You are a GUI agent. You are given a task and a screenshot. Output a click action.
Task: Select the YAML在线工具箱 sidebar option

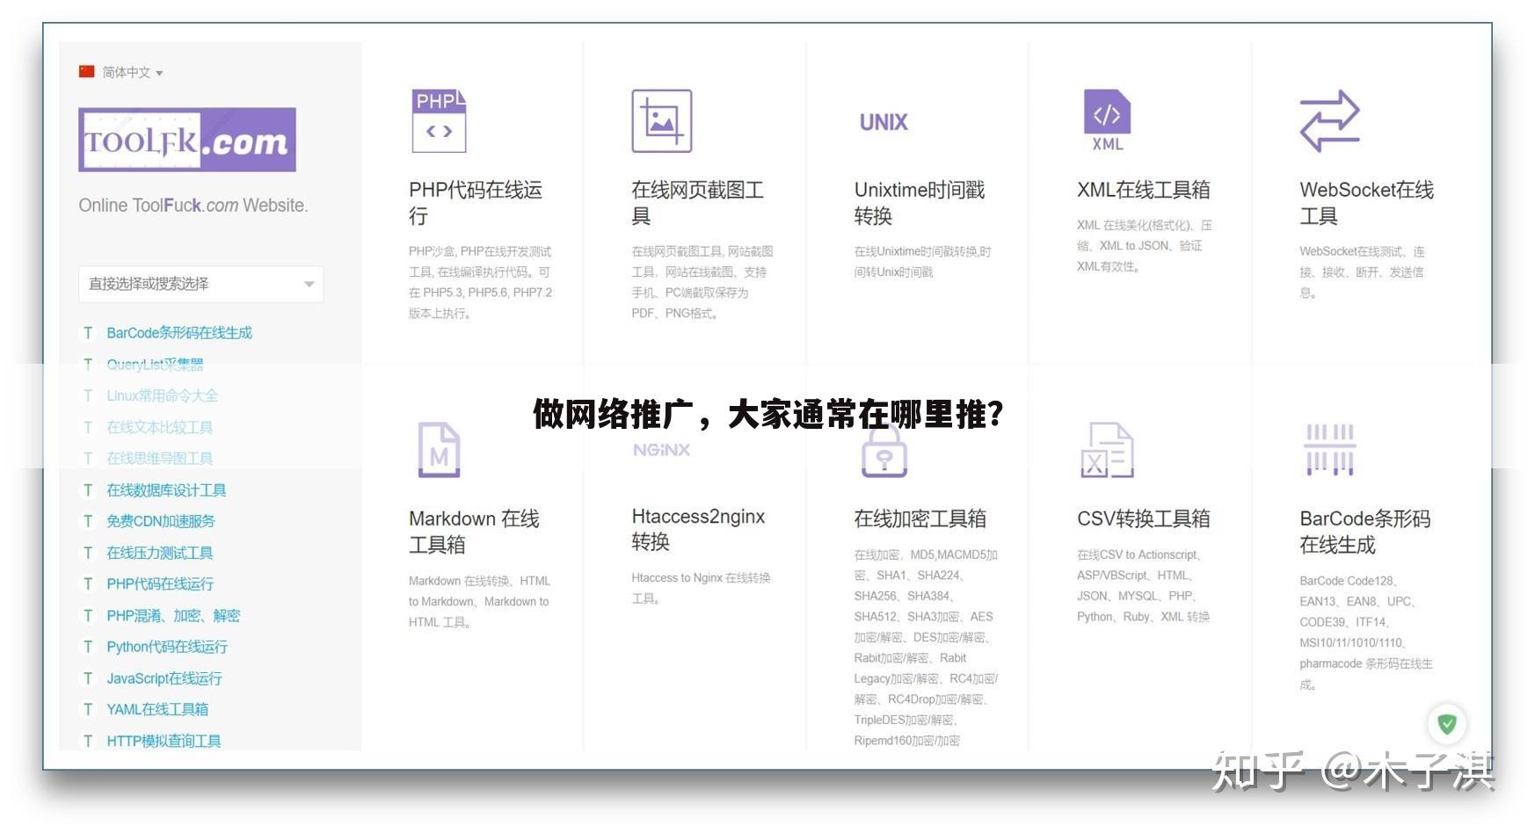(x=157, y=709)
